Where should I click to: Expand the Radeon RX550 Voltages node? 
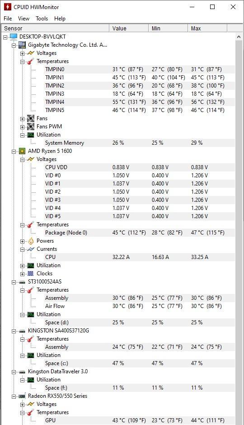point(23,405)
